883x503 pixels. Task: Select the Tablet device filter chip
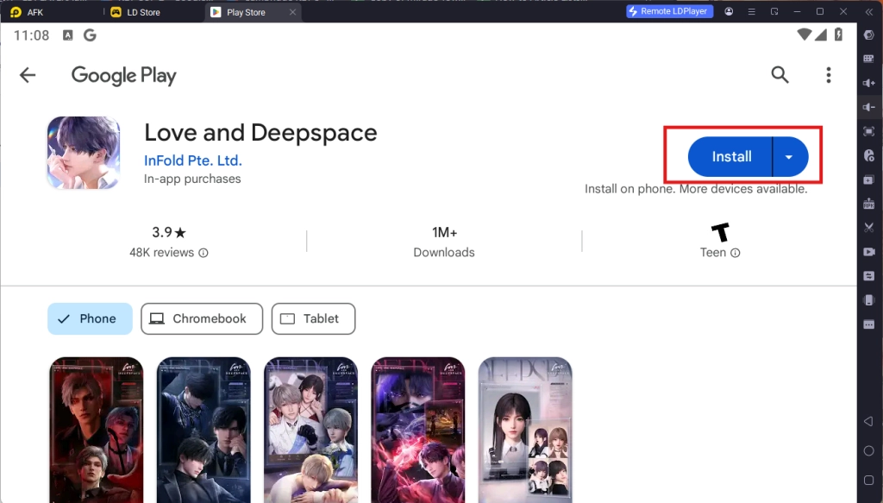point(313,319)
